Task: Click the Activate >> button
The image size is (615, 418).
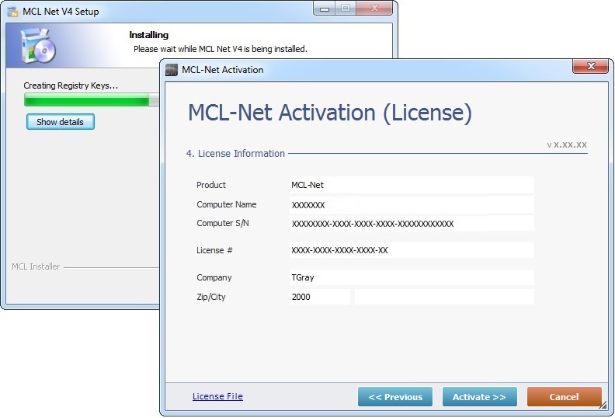Action: pos(479,397)
